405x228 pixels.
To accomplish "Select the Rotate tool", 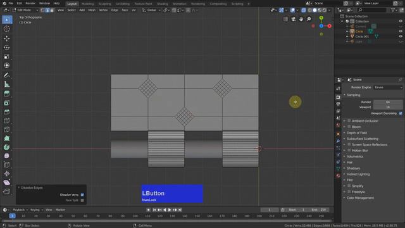I will click(x=7, y=47).
